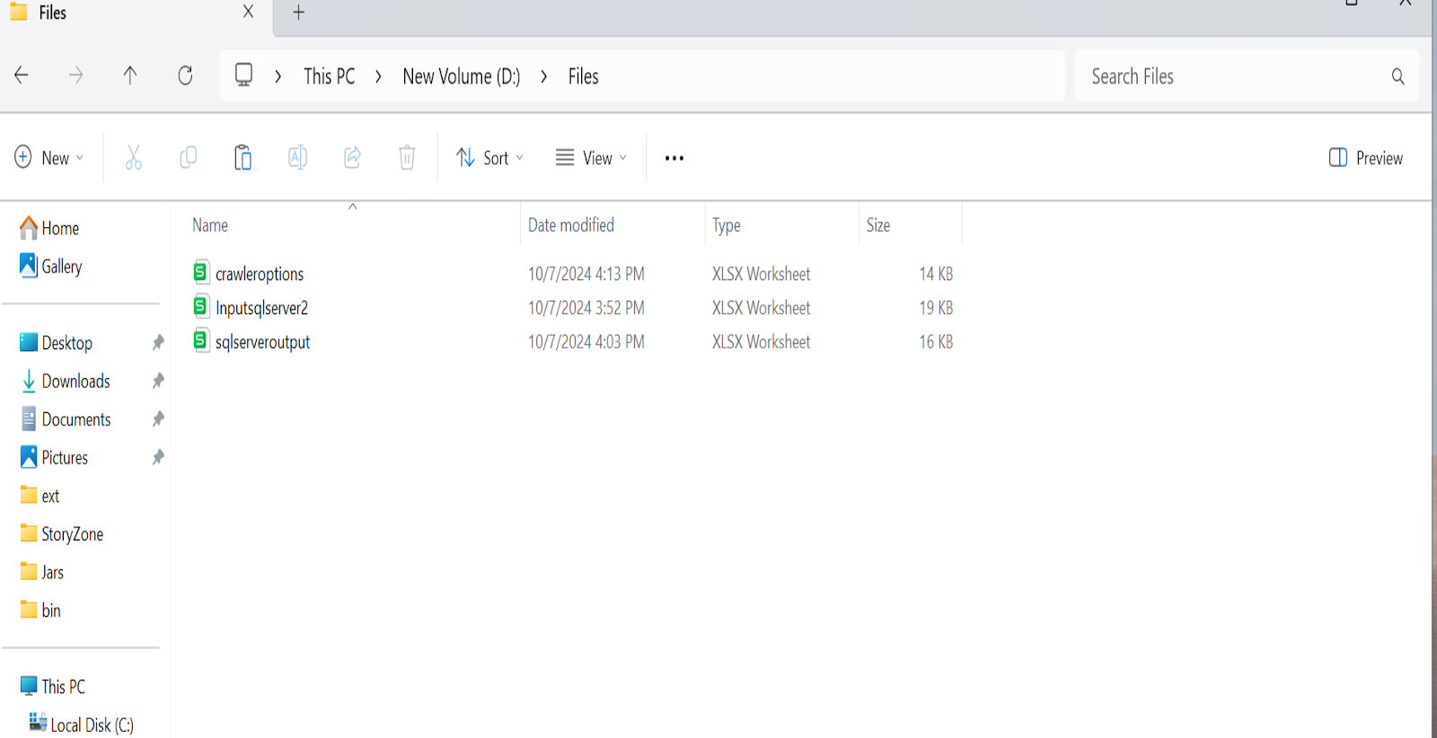The image size is (1437, 738).
Task: Open the Desktop quick access folder
Action: (56, 342)
